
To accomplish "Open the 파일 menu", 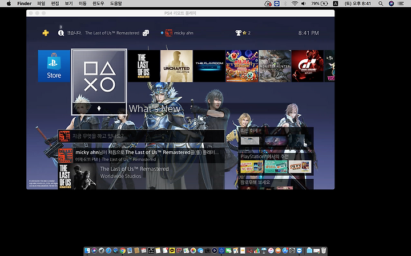I will (41, 3).
